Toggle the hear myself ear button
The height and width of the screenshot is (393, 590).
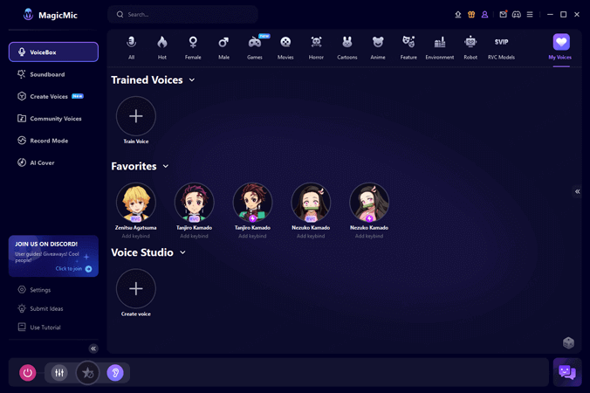tap(115, 373)
